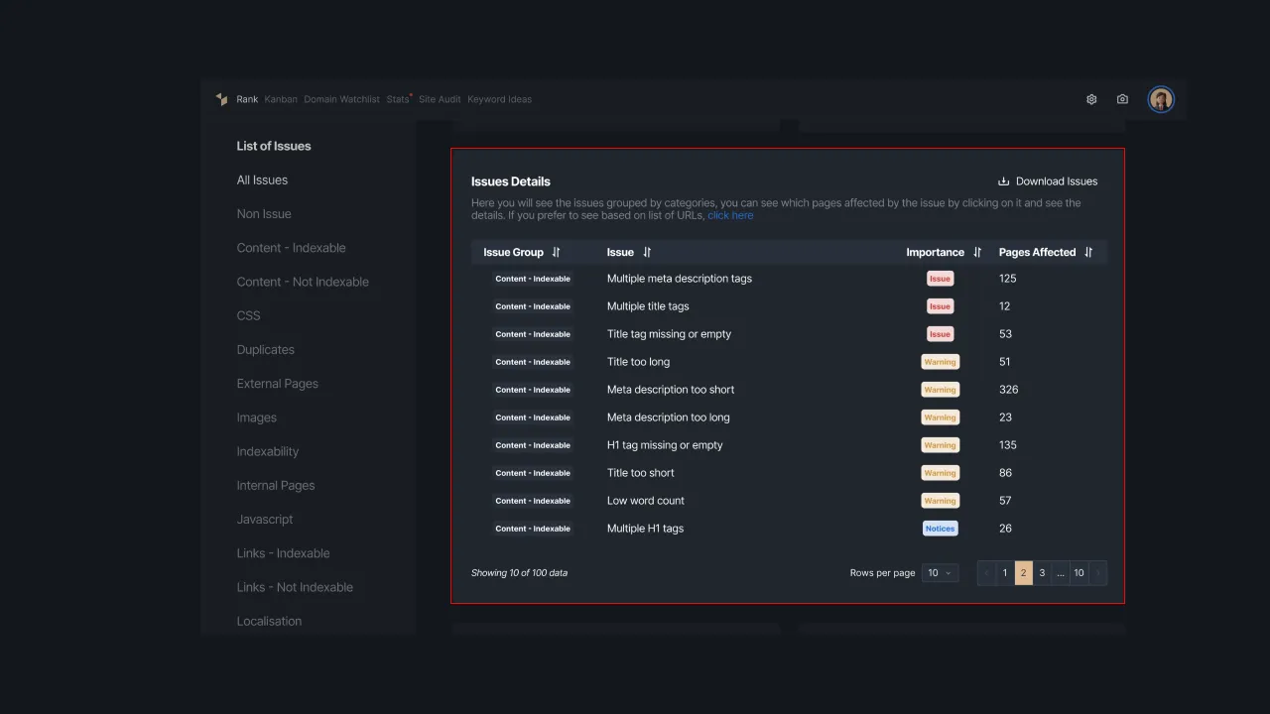Select Internal Pages in sidebar
Image resolution: width=1270 pixels, height=714 pixels.
tap(275, 485)
